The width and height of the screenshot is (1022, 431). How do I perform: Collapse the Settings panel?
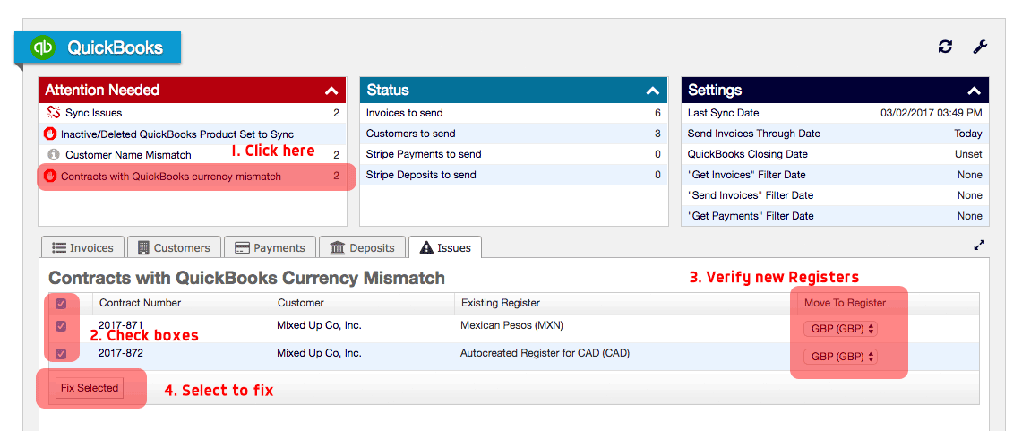click(x=974, y=91)
